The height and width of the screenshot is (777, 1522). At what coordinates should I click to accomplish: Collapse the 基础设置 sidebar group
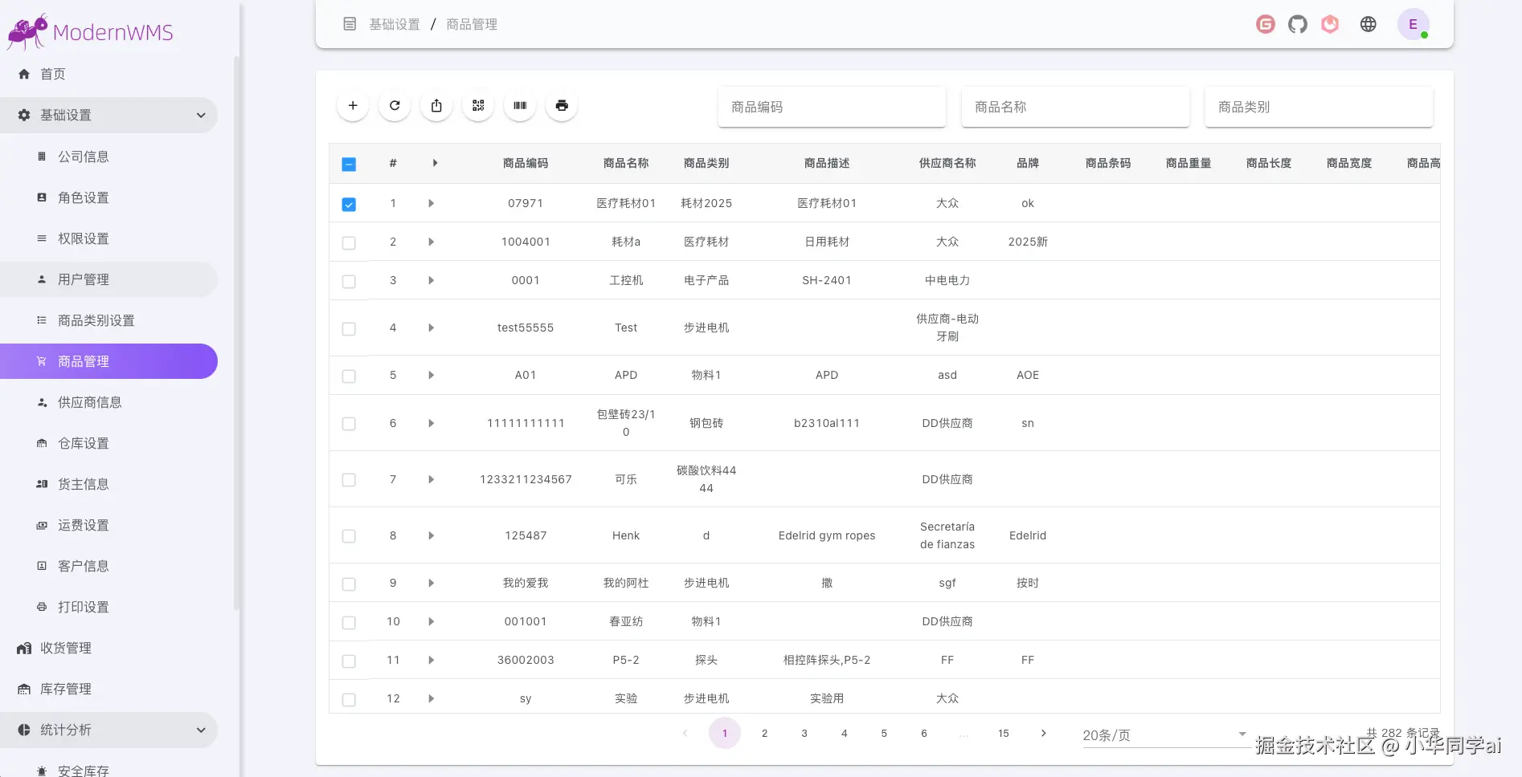coord(108,115)
